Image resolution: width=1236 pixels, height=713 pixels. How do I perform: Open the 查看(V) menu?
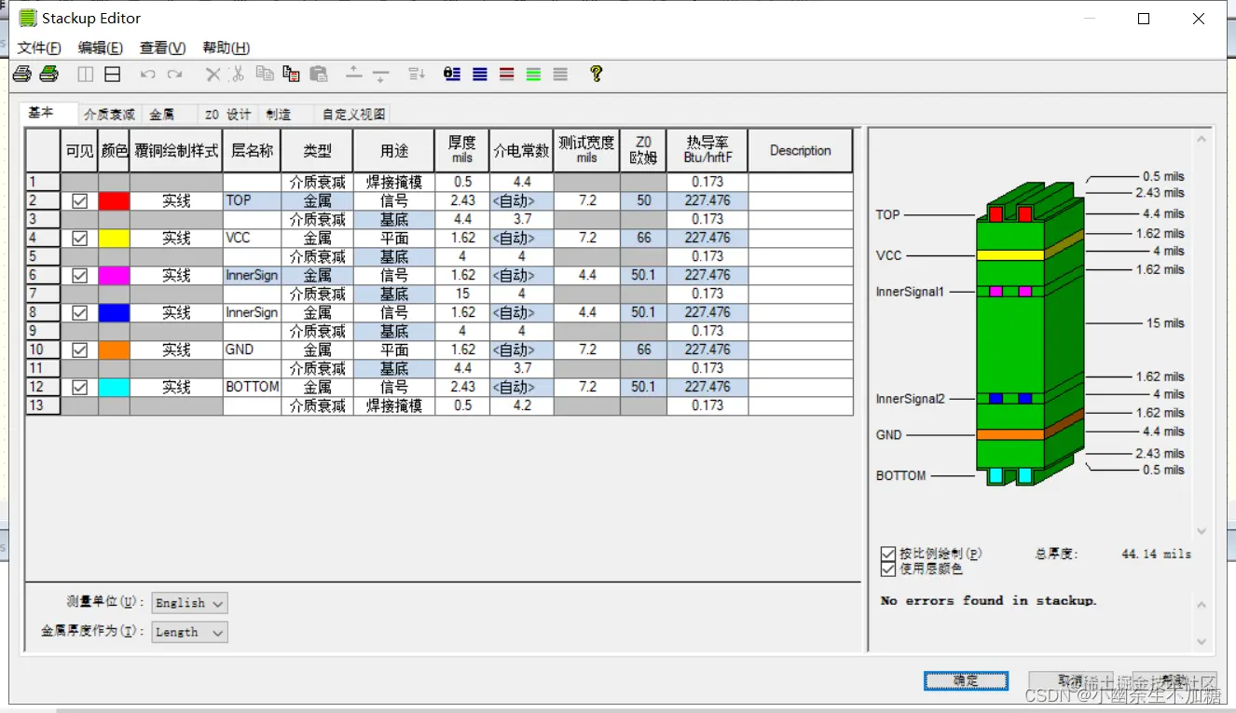[x=162, y=48]
